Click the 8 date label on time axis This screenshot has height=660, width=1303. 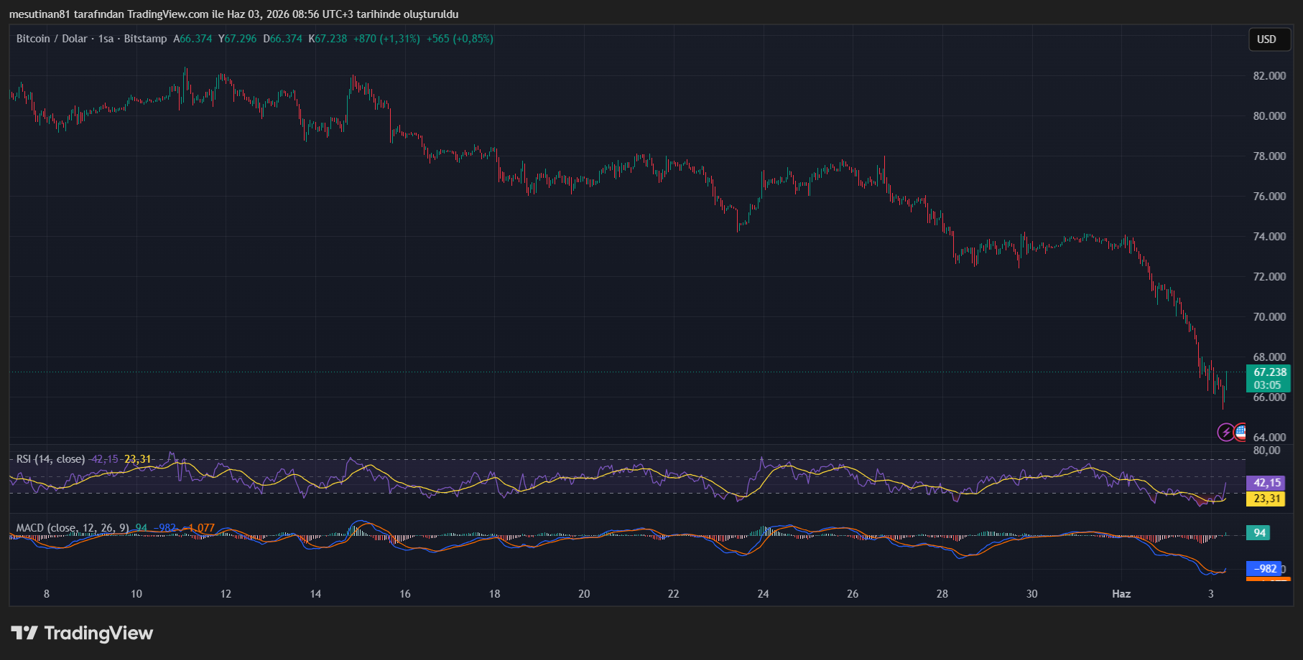pyautogui.click(x=47, y=594)
